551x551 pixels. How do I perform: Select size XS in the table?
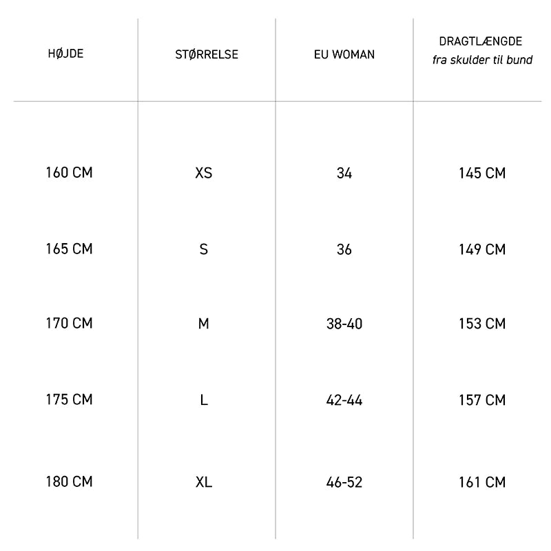(x=204, y=173)
